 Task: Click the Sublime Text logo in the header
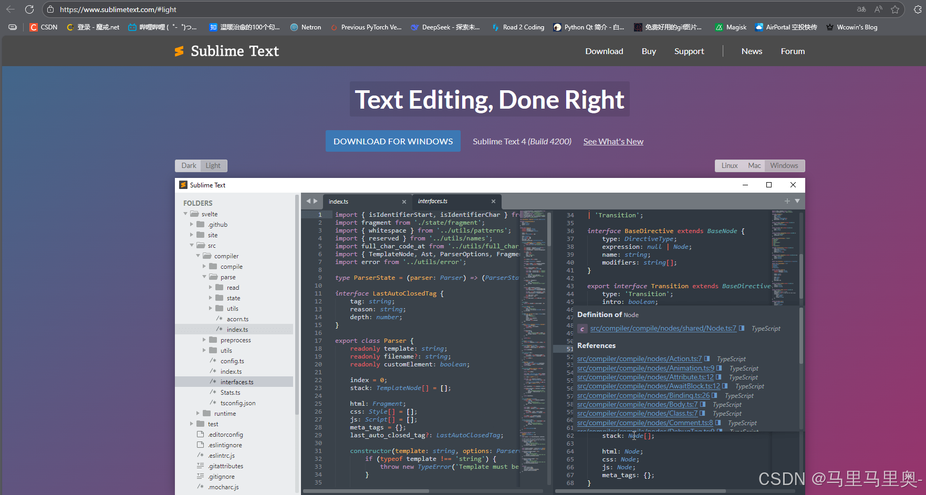[x=227, y=51]
